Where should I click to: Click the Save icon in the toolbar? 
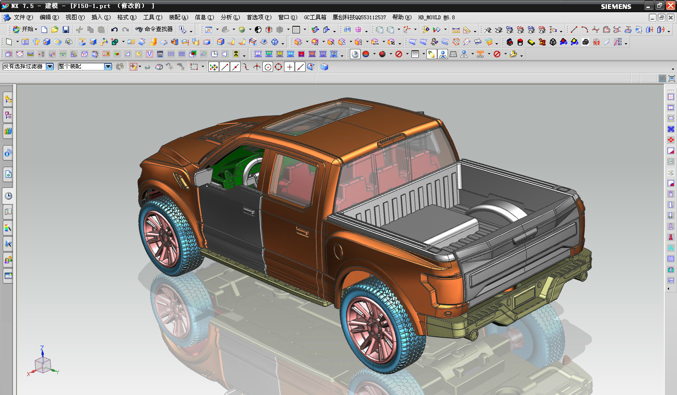click(66, 30)
